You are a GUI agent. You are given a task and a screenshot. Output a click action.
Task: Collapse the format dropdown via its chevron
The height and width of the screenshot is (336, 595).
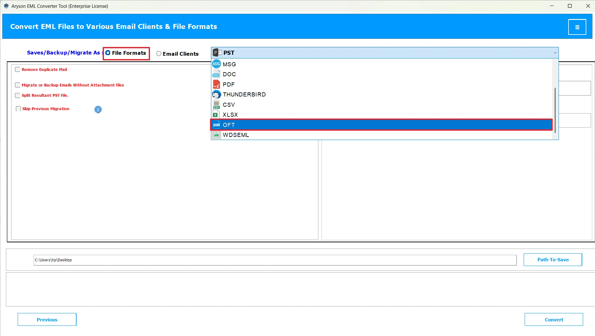coord(555,53)
